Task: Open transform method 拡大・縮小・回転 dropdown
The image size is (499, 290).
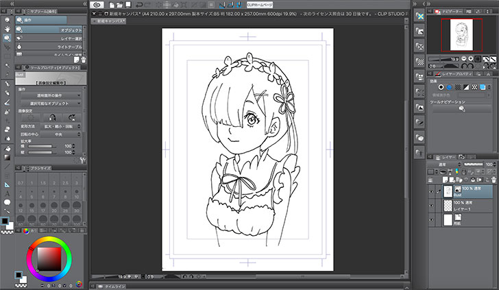Action: 61,126
